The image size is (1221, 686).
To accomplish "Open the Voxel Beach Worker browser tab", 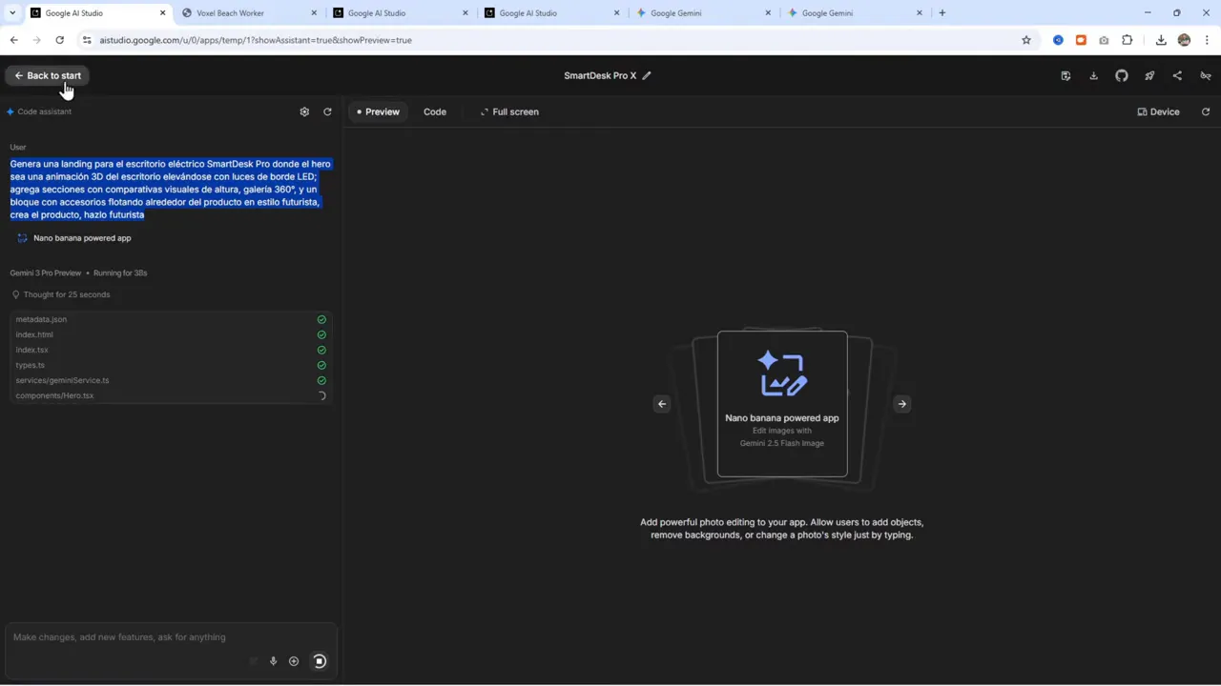I will point(230,12).
